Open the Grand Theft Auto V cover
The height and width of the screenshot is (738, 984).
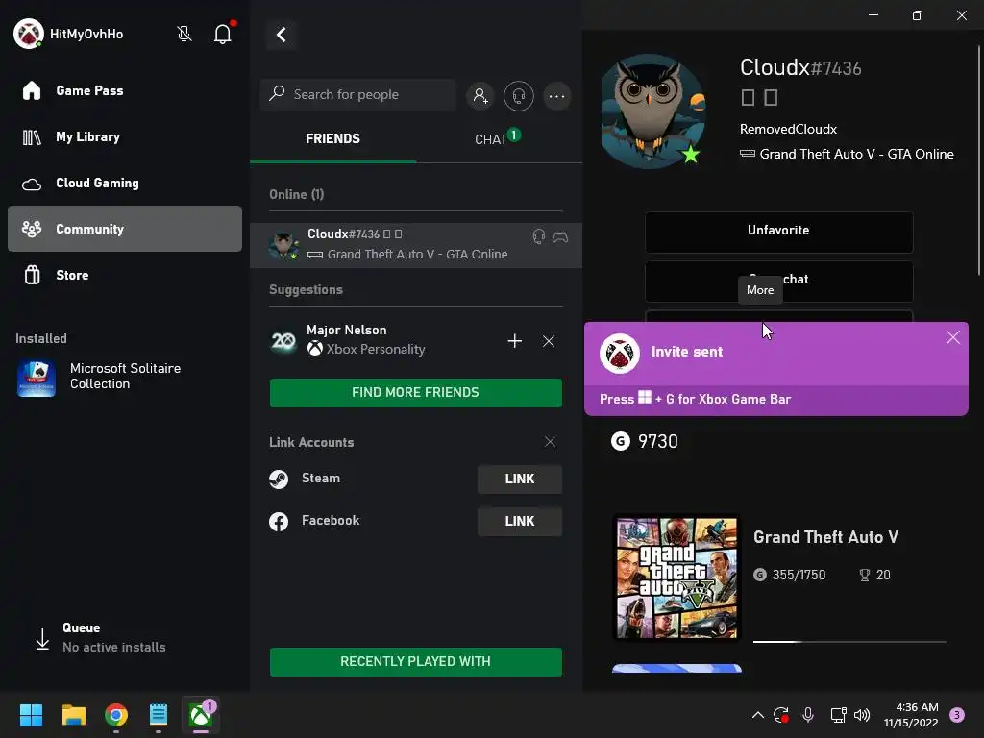click(x=677, y=578)
